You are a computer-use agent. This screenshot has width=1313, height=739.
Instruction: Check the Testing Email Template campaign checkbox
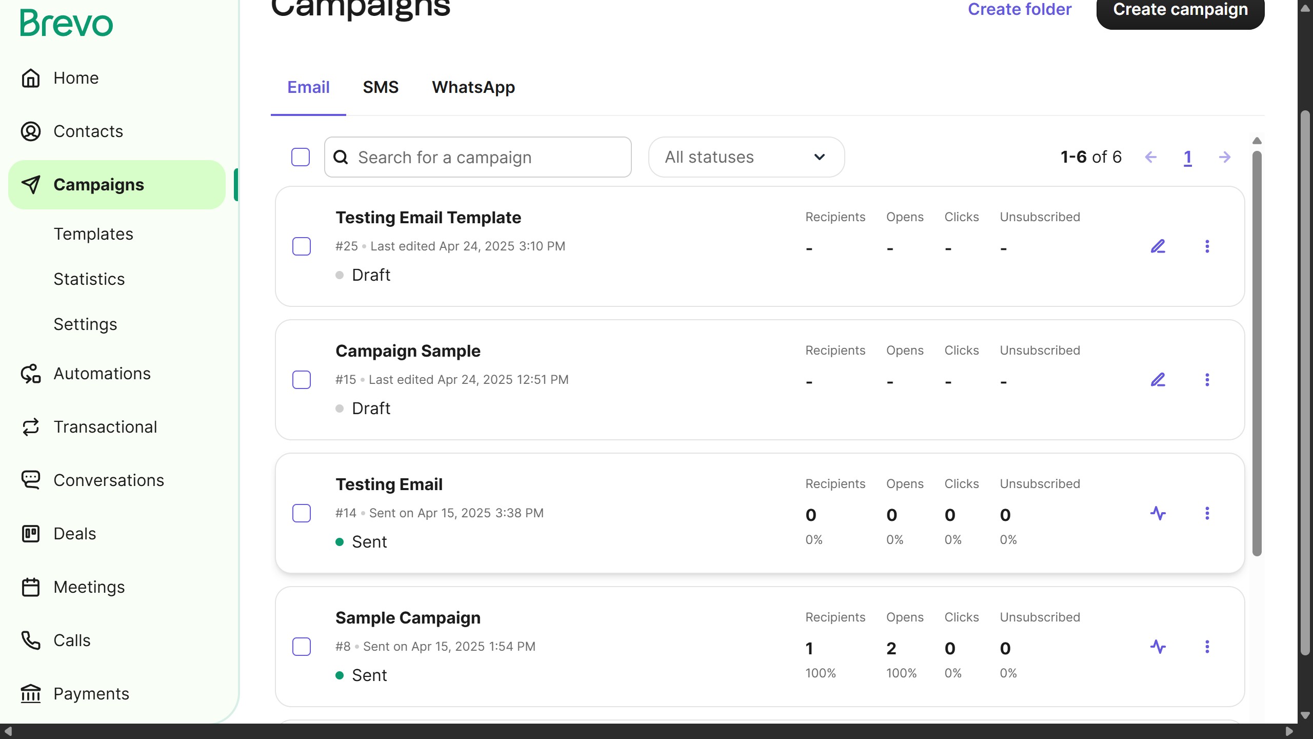click(x=302, y=246)
